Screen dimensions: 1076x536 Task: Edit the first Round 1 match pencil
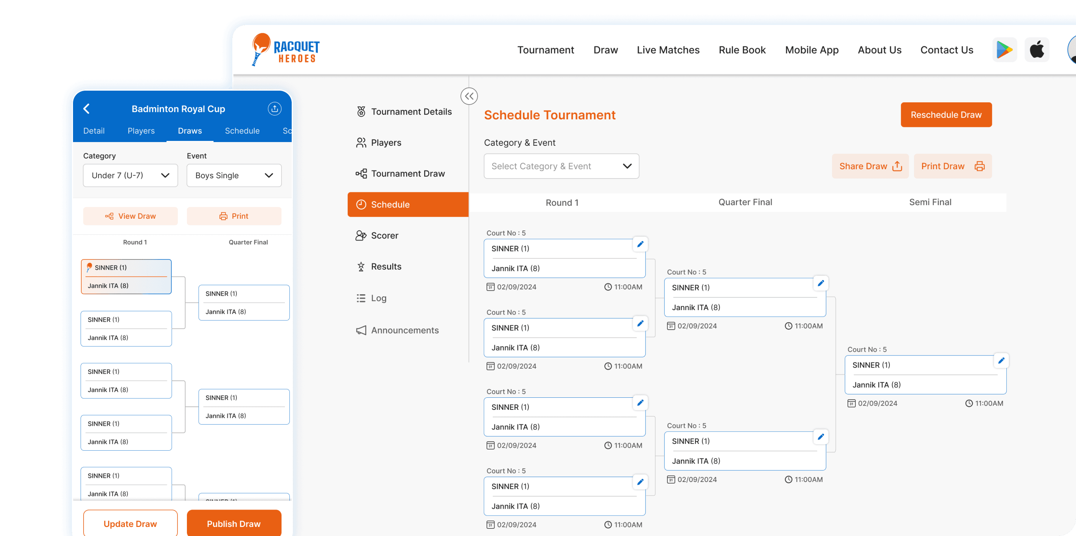point(640,244)
